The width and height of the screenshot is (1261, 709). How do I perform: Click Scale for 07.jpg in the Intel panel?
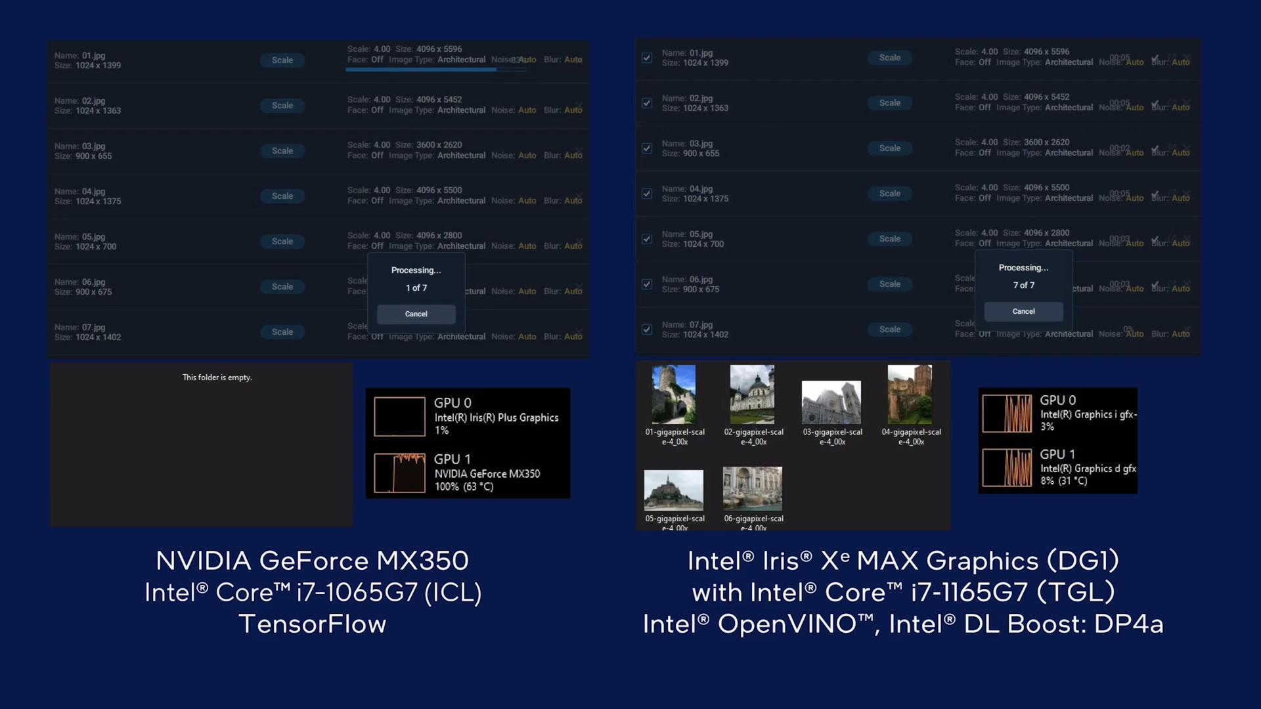point(890,329)
